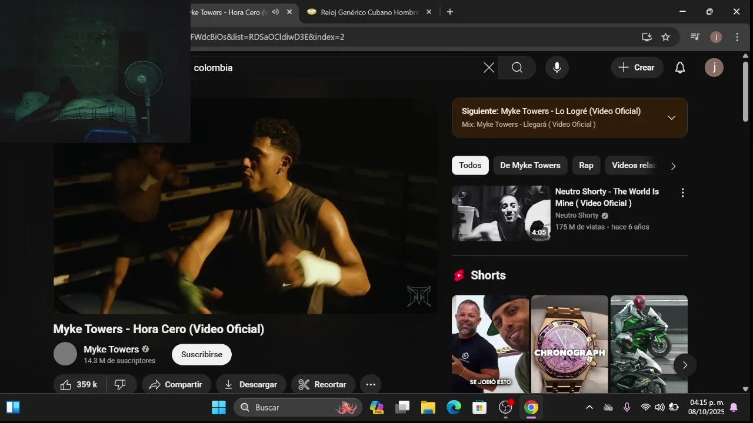This screenshot has height=423, width=753.
Task: Open OBS Studio from the taskbar
Action: (x=506, y=407)
